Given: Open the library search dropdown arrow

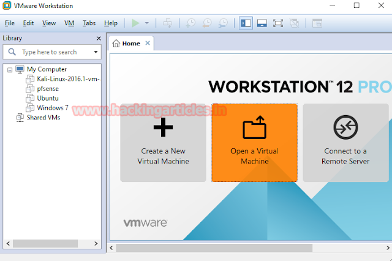Looking at the screenshot, I should 96,52.
